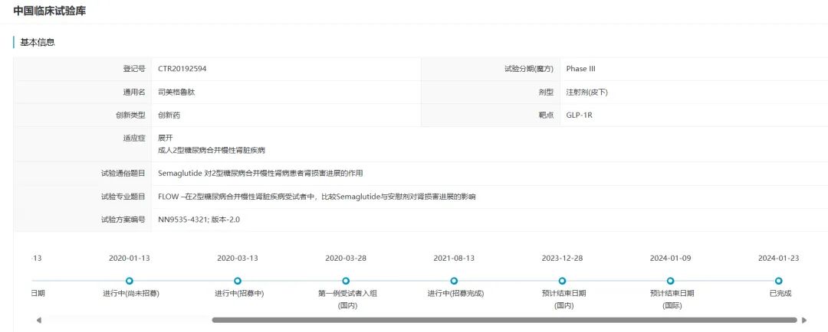The height and width of the screenshot is (332, 828).
Task: Expand the 展开 indication link
Action: pyautogui.click(x=166, y=138)
